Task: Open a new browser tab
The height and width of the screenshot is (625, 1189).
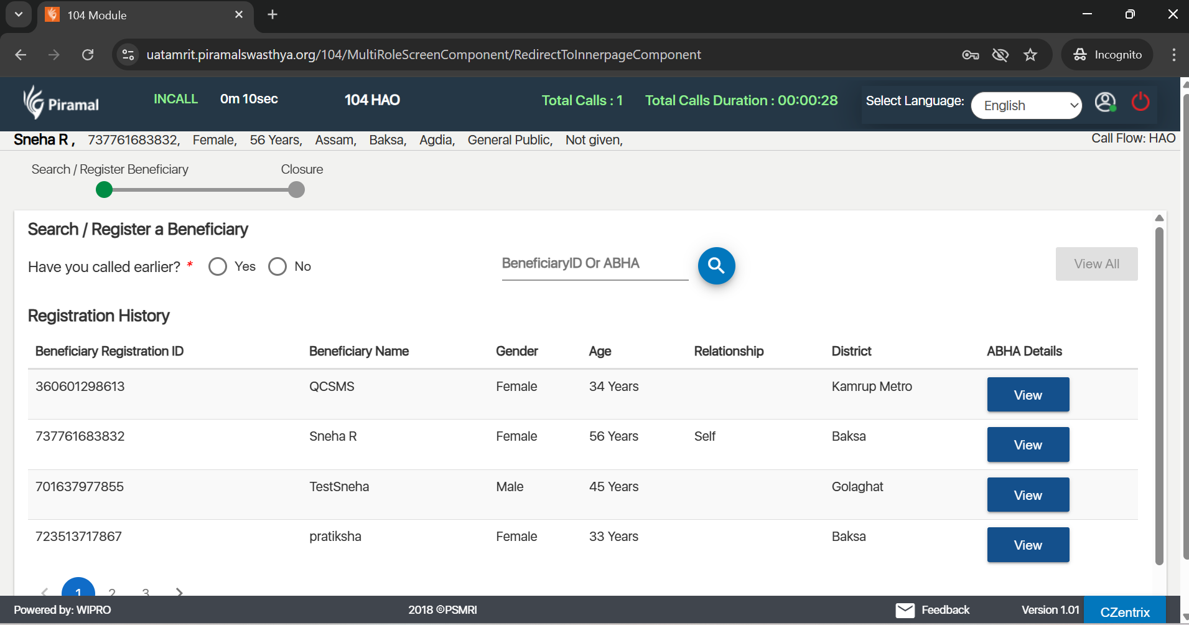Action: [x=273, y=14]
